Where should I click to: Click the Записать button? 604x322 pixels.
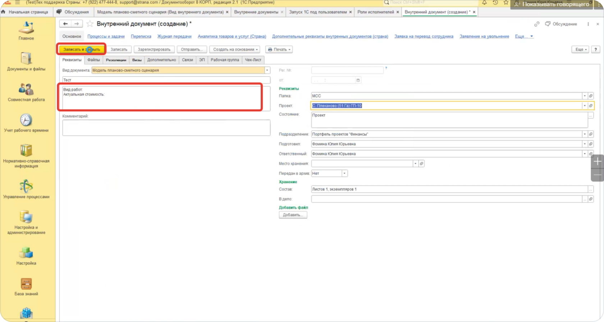coord(119,50)
